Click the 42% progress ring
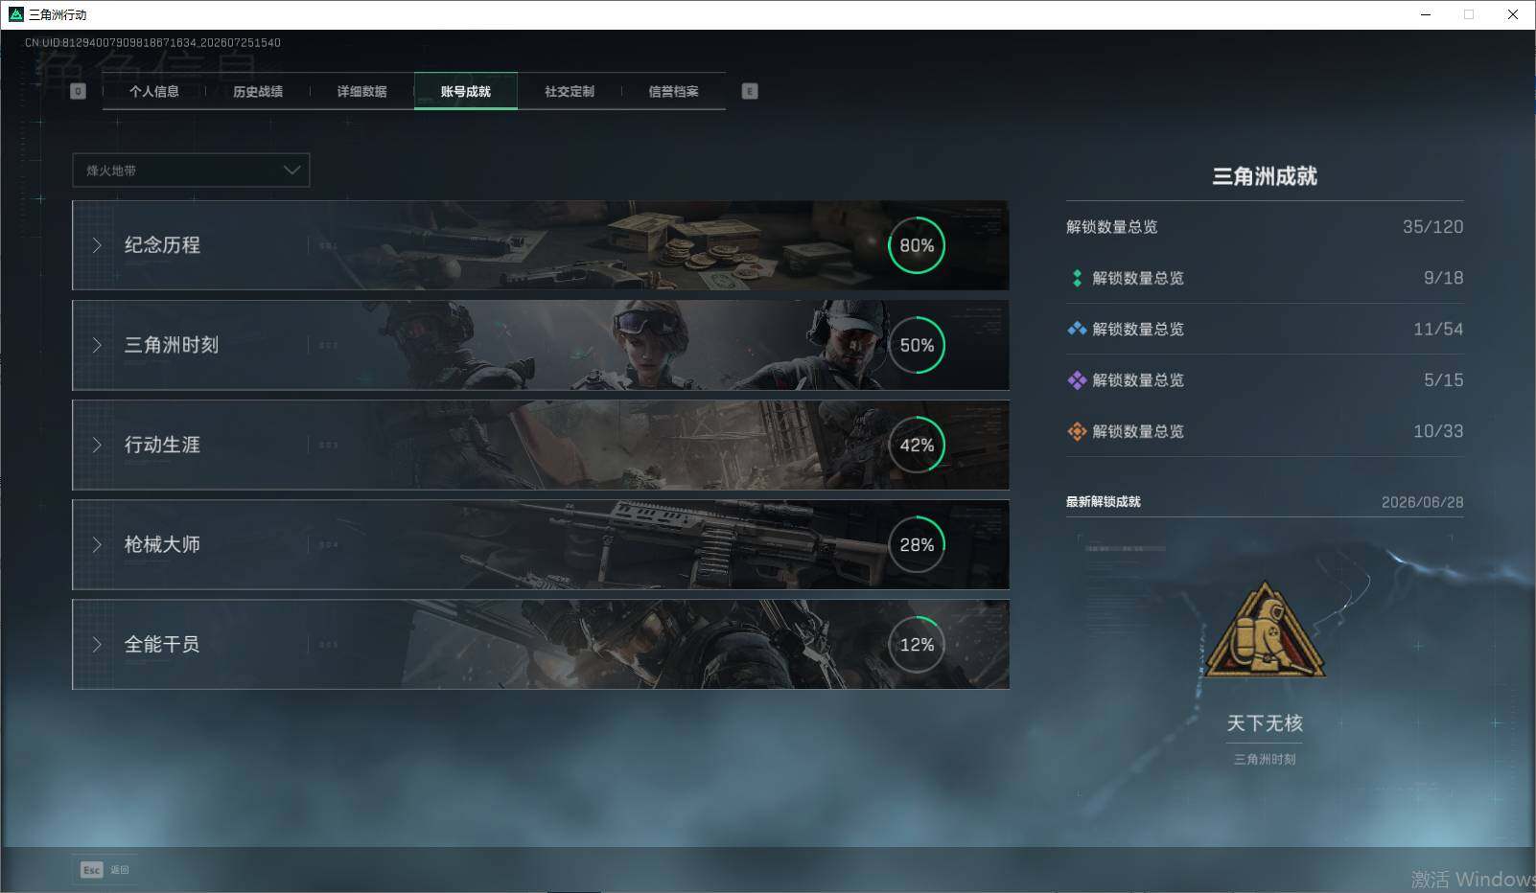 click(x=917, y=445)
